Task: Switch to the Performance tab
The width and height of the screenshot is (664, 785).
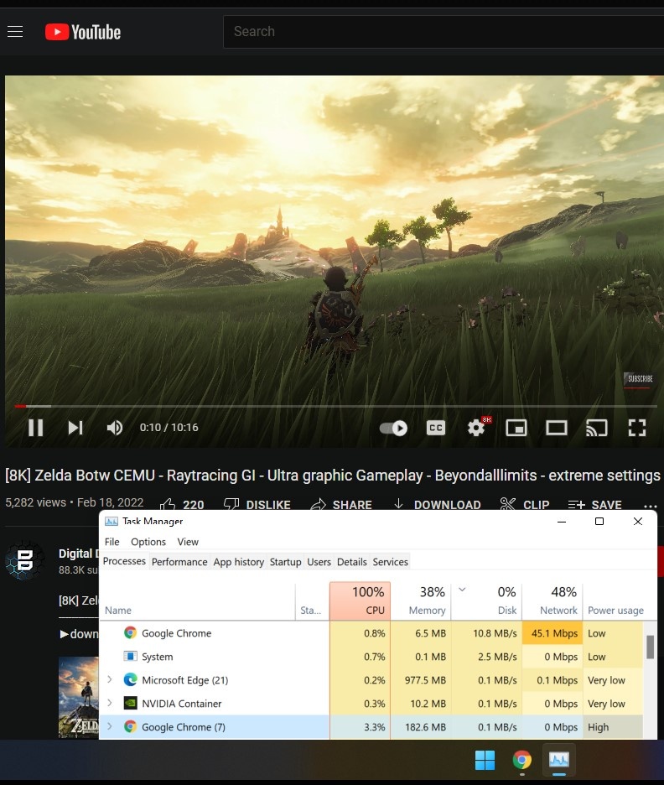Action: pyautogui.click(x=179, y=562)
